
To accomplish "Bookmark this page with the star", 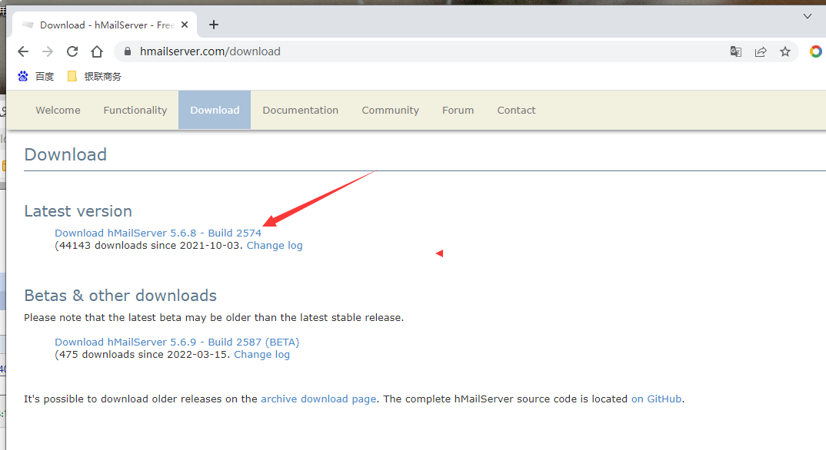I will 785,51.
